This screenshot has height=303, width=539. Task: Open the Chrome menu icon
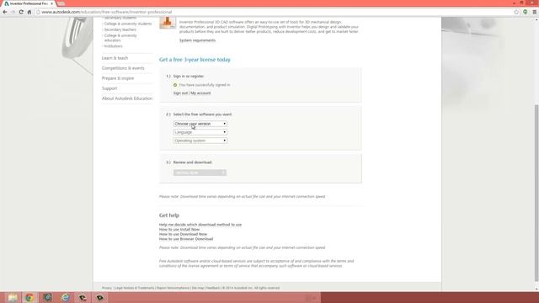click(534, 12)
